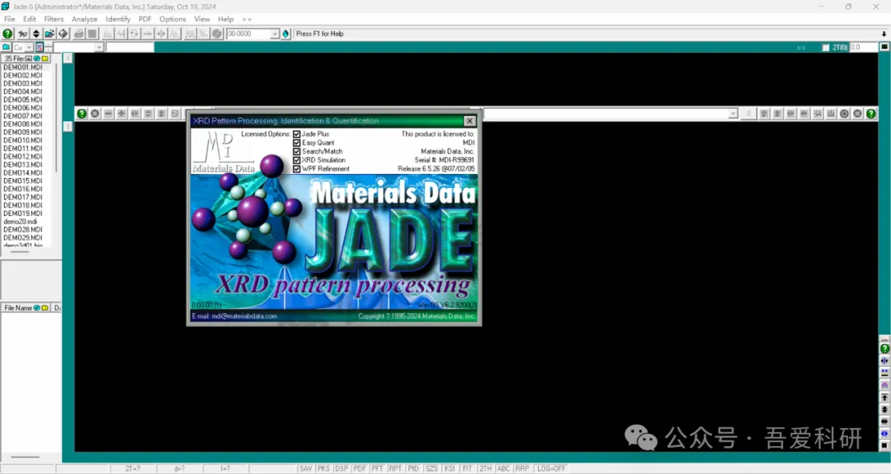Click the PKS status bar button

point(323,469)
